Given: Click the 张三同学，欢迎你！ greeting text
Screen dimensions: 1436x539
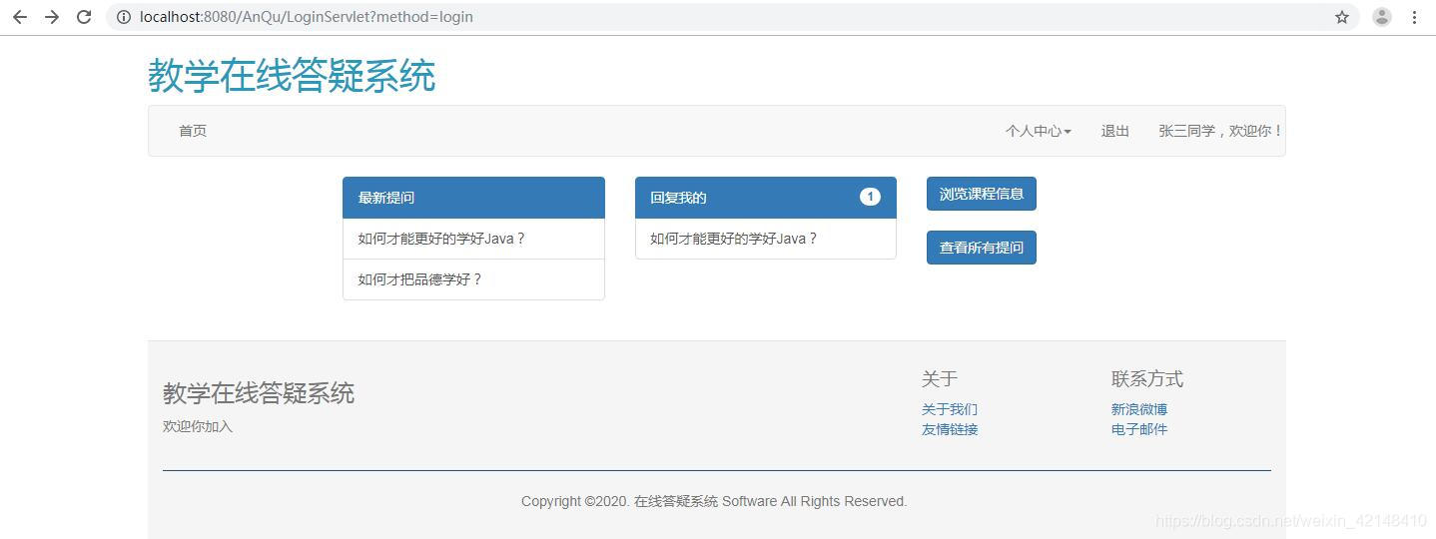Looking at the screenshot, I should [1220, 131].
